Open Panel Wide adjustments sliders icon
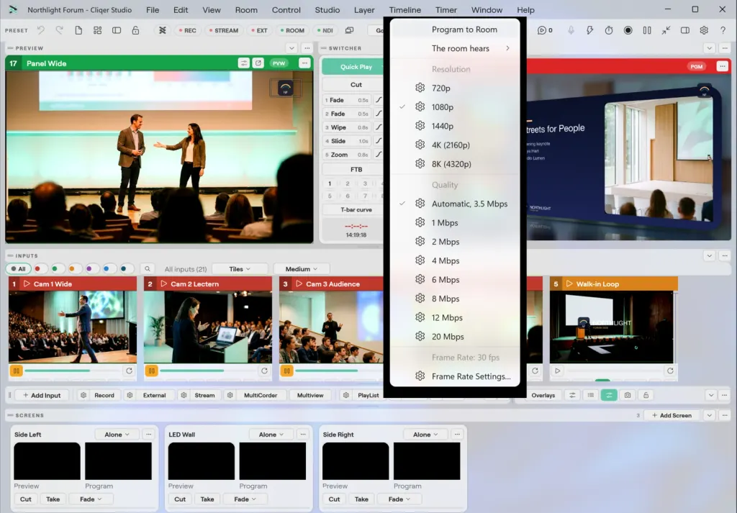 [x=243, y=63]
